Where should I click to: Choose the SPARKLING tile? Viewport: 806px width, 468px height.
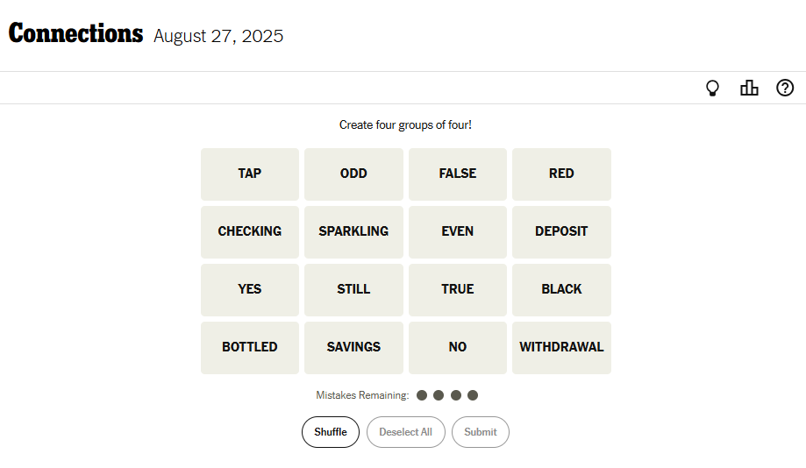click(x=353, y=231)
